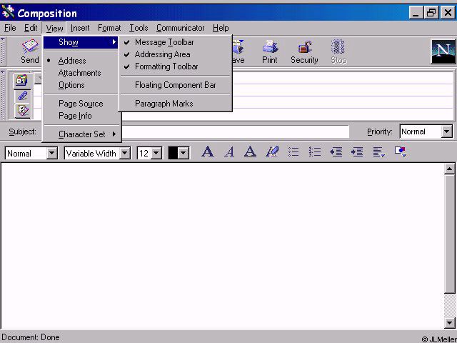Enable Paragraph Marks display

tap(176, 104)
